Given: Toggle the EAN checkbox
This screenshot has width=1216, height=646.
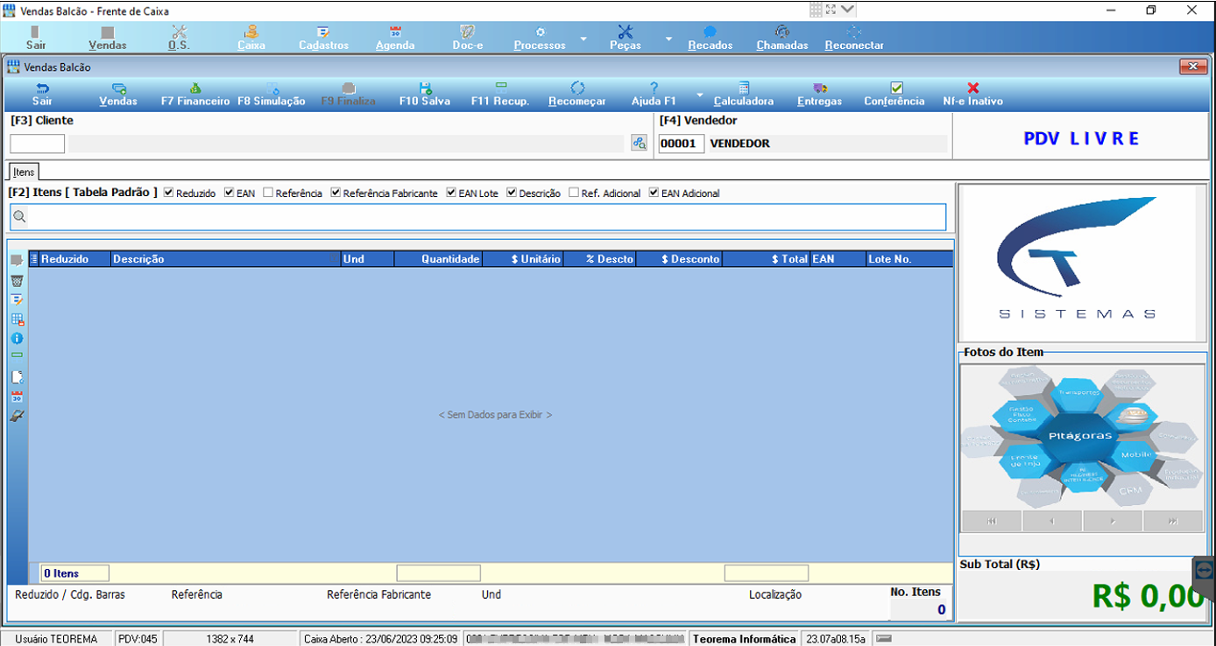Looking at the screenshot, I should coord(230,193).
